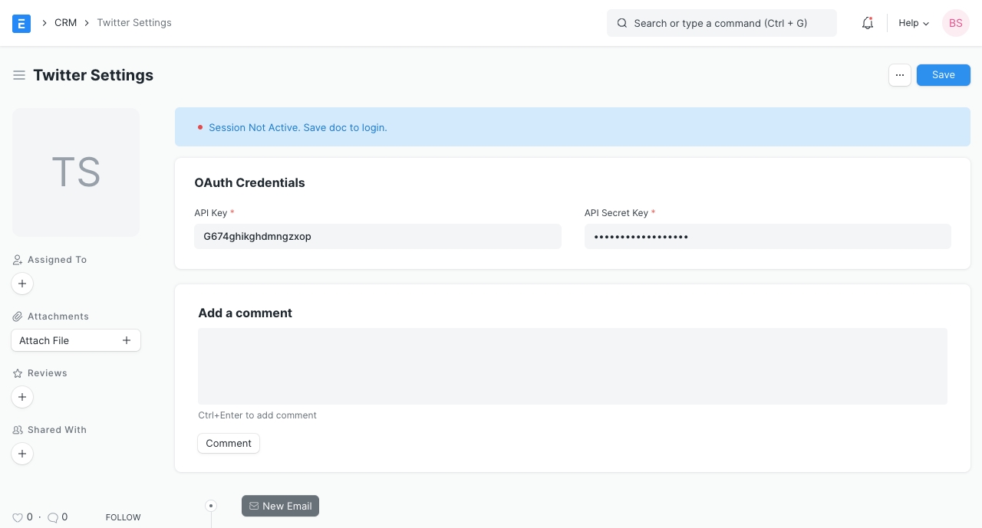Click plus icon under Shared With

coord(22,454)
